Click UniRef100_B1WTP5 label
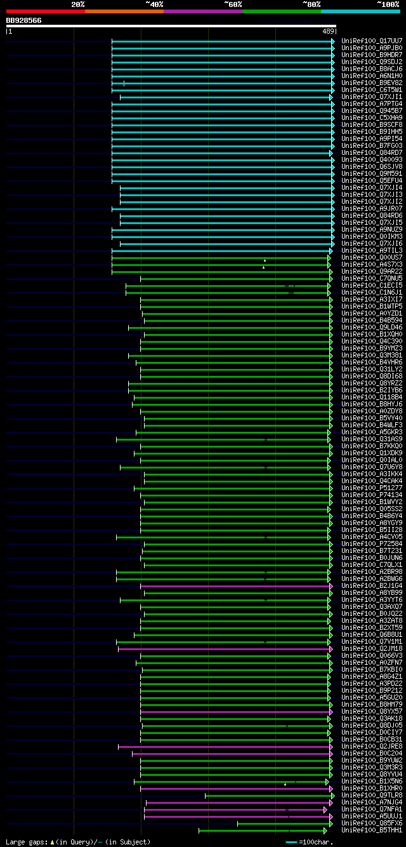Viewport: 406px width, 847px height. [372, 306]
